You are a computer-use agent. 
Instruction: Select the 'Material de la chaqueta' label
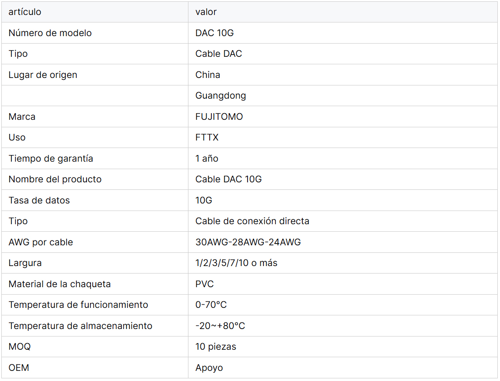pos(60,284)
